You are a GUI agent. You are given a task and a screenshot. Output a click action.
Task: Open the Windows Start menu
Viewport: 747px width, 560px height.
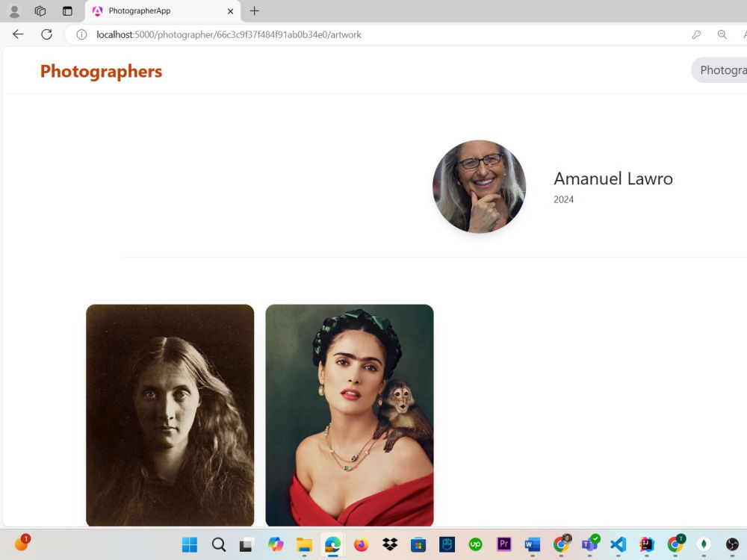click(190, 544)
